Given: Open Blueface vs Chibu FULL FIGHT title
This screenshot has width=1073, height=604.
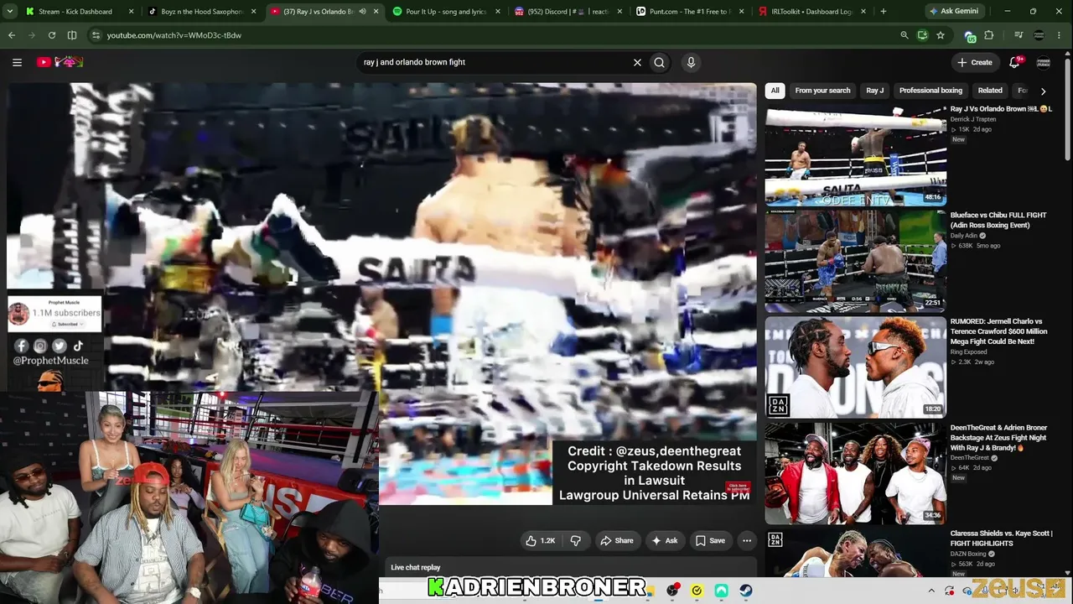Looking at the screenshot, I should coord(998,220).
